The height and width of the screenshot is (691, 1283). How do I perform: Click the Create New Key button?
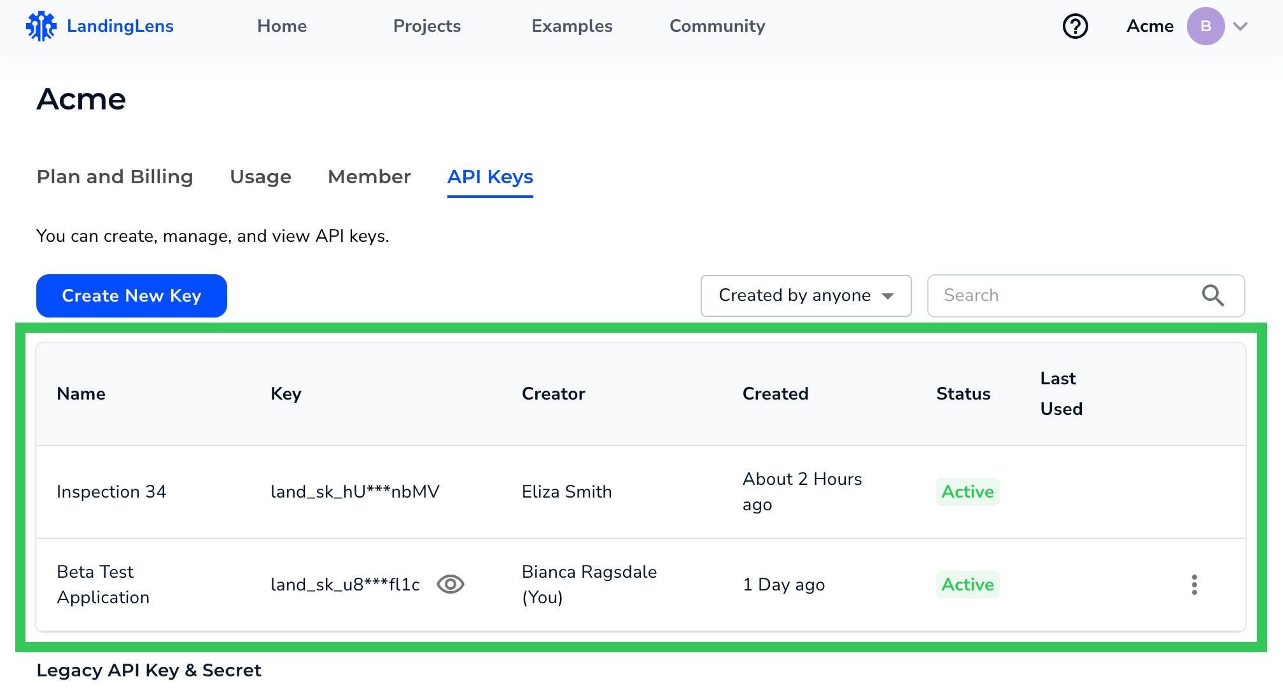pos(131,295)
